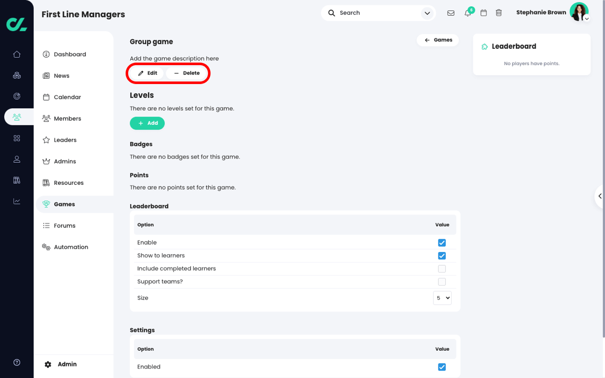Click the platform logo at top left
The height and width of the screenshot is (378, 605).
pyautogui.click(x=17, y=24)
